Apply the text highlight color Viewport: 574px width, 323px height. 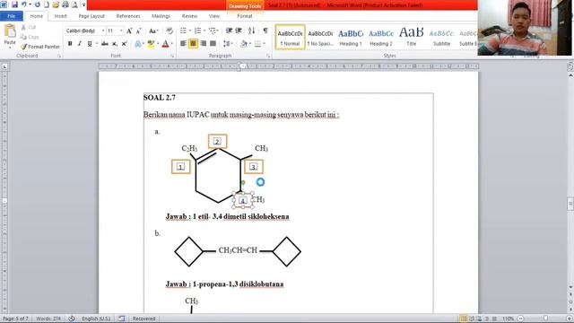pyautogui.click(x=151, y=44)
